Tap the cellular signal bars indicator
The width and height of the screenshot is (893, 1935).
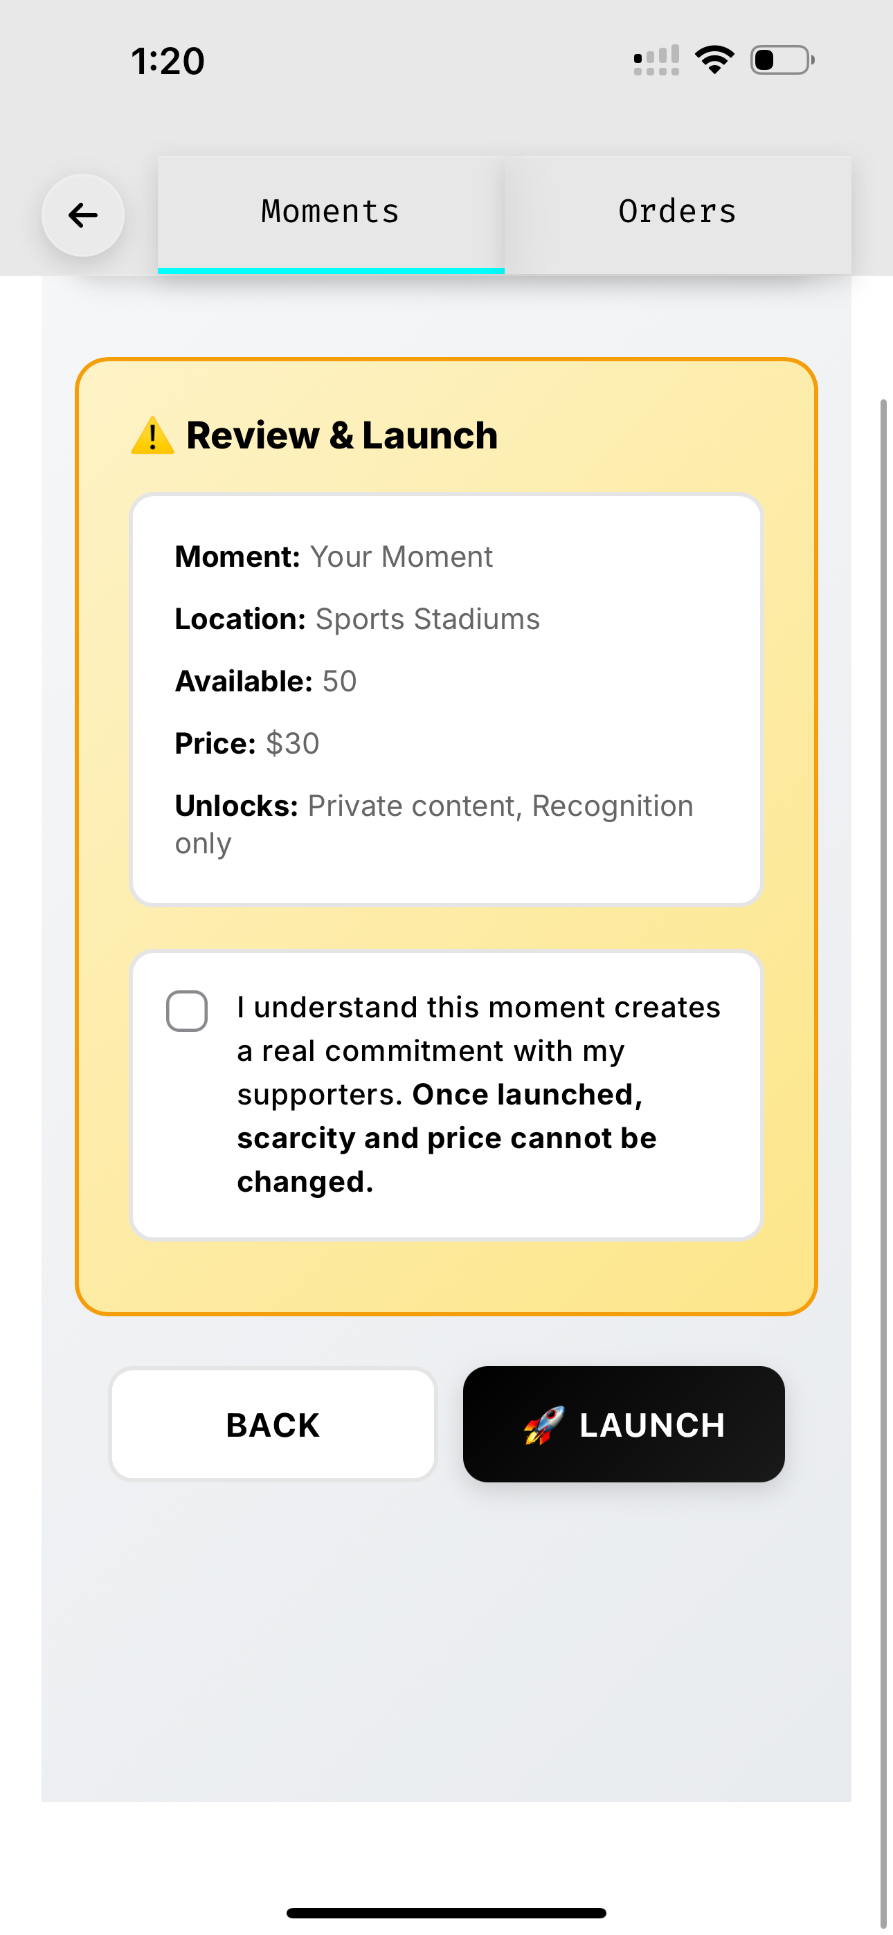(x=656, y=59)
